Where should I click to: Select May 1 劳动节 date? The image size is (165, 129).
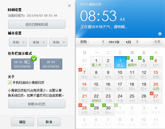tap(120, 110)
